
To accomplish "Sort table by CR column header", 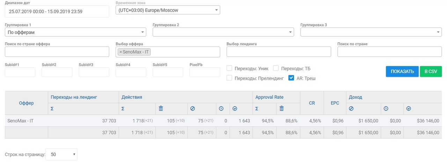I will click(x=312, y=103).
